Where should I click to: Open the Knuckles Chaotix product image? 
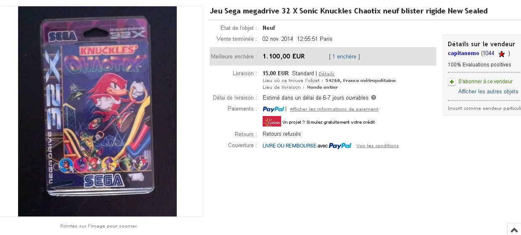97,111
